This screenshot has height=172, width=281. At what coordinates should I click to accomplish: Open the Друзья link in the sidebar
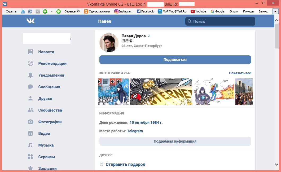pyautogui.click(x=45, y=99)
